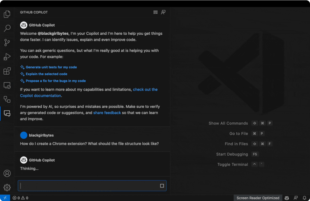The width and height of the screenshot is (310, 201).
Task: Open the errors and warnings status indicator
Action: (x=20, y=198)
